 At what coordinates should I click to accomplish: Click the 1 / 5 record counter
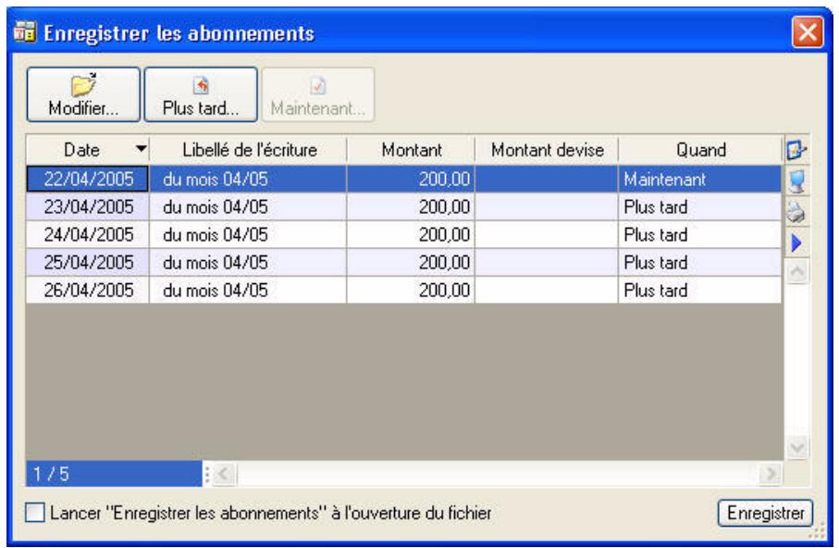tap(114, 474)
